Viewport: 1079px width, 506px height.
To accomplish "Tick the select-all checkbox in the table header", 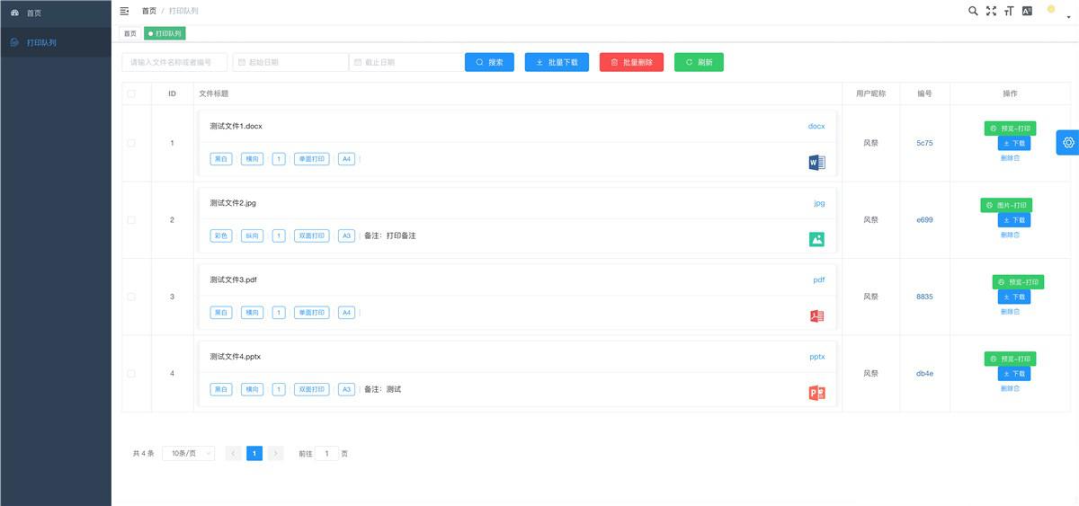I will pos(131,93).
